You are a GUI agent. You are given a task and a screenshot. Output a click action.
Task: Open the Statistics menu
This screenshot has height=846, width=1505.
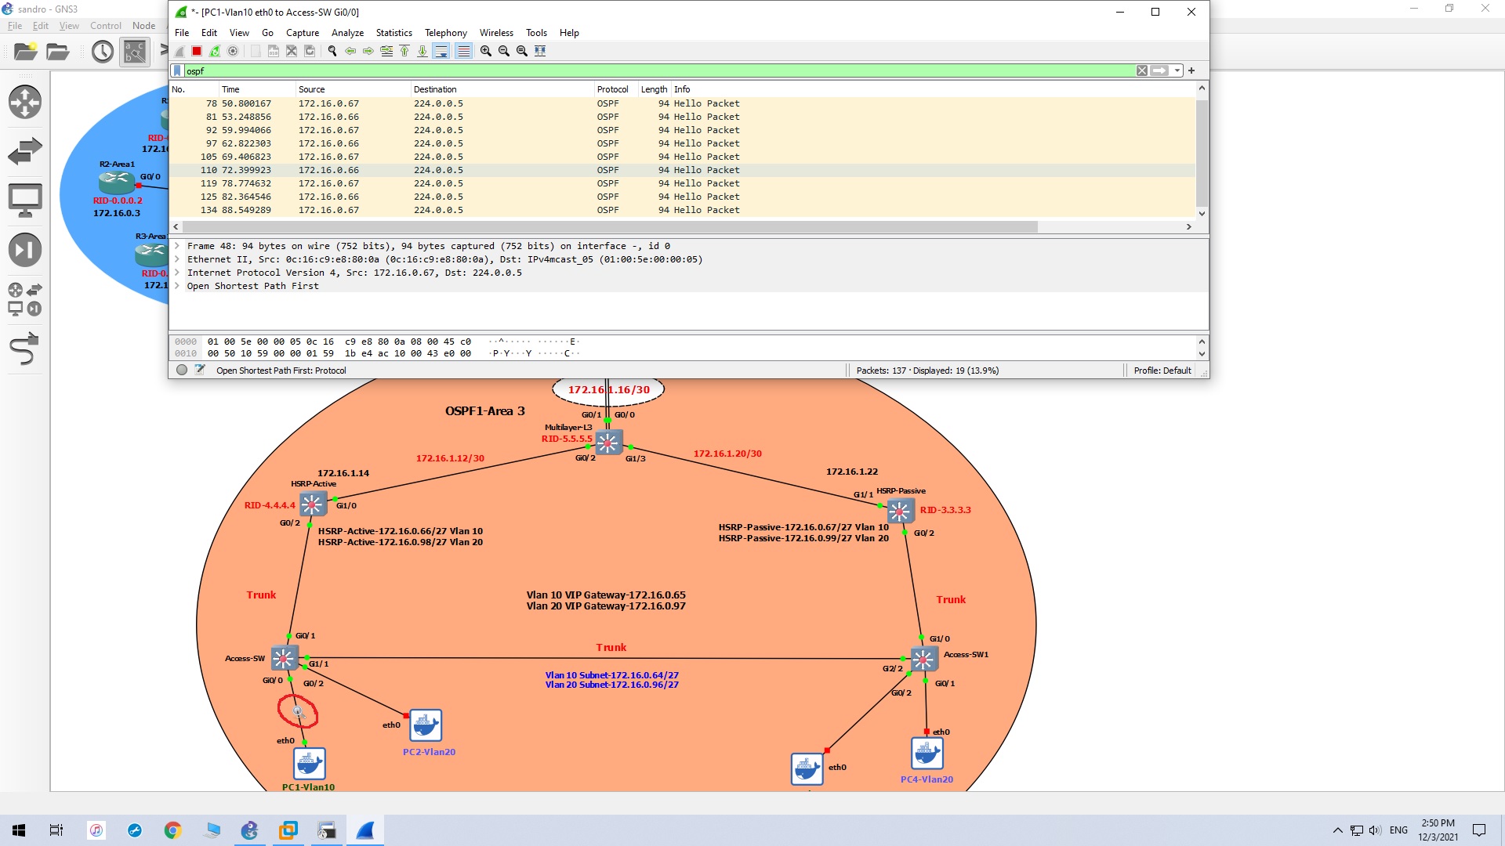click(x=393, y=33)
